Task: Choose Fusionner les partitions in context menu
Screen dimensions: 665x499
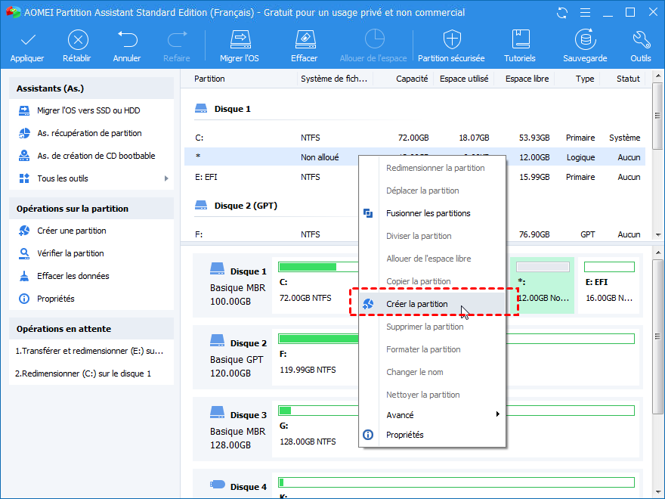Action: (x=432, y=213)
